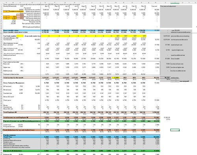Select the 'taxed at basic rate' label

177,45
